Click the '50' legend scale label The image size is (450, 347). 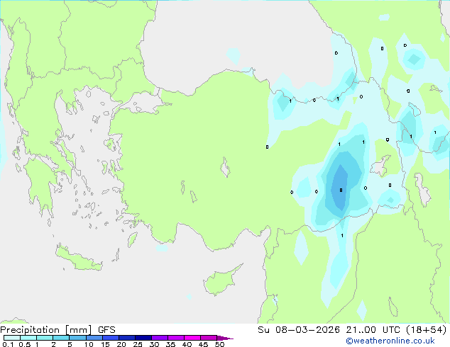[219, 344]
